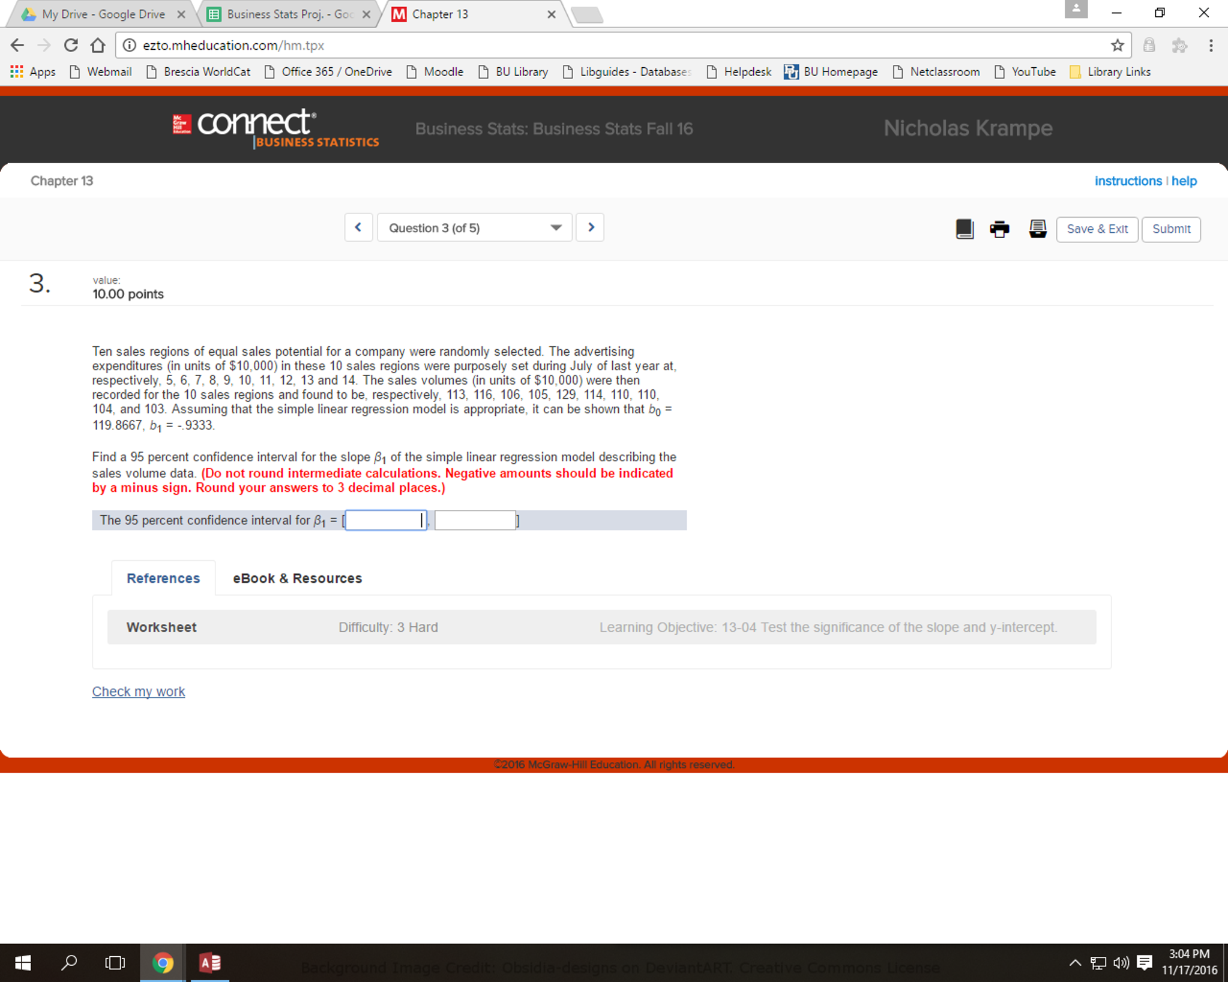Viewport: 1228px width, 982px height.
Task: Open the Chrome three-dot menu
Action: coord(1211,45)
